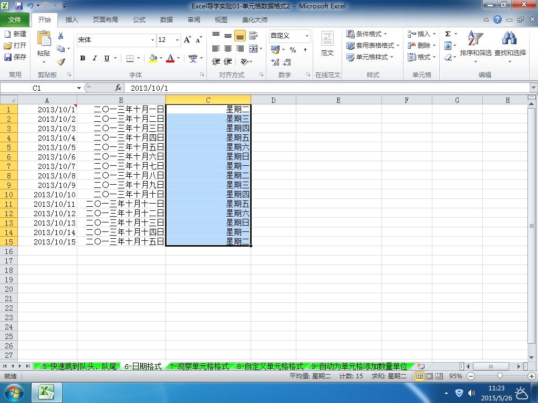Toggle middle vertical alignment
This screenshot has width=538, height=403.
click(228, 35)
